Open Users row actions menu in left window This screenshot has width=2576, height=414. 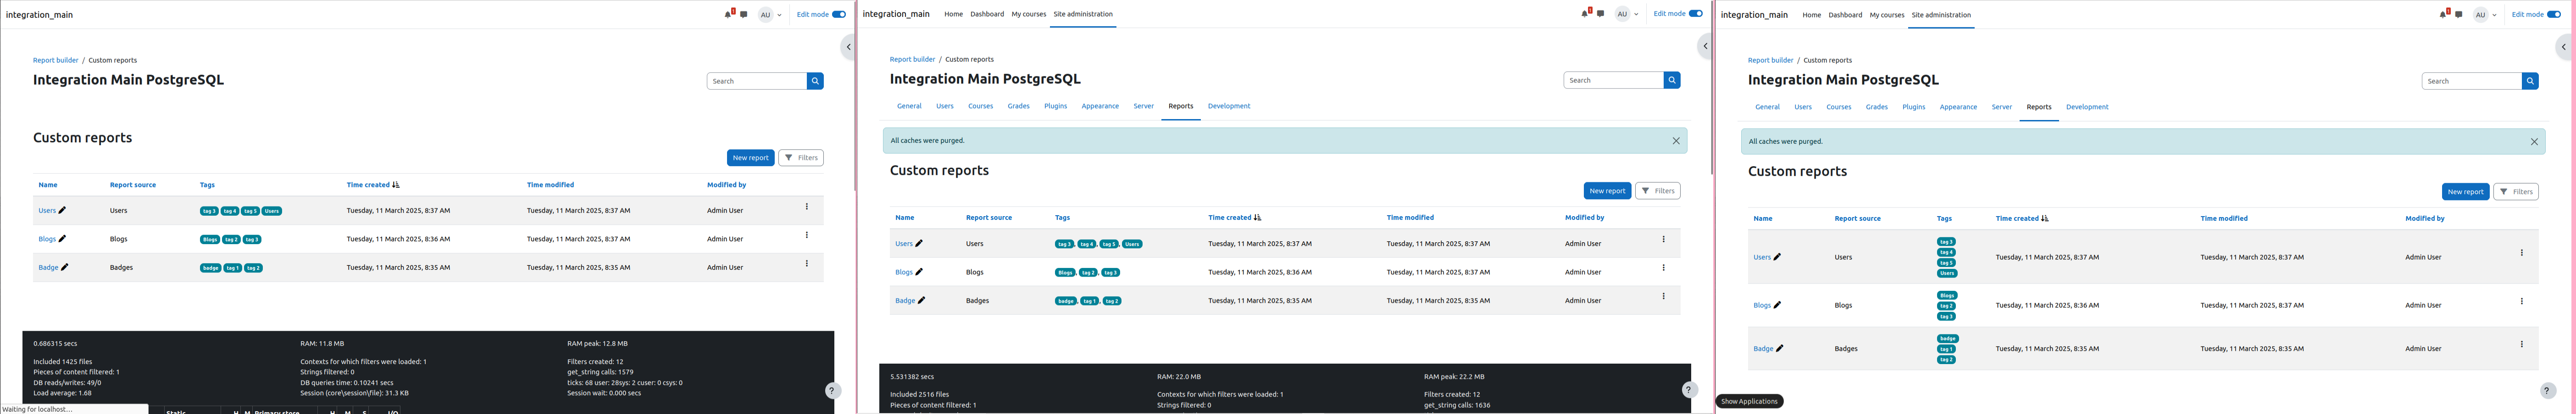pyautogui.click(x=806, y=207)
